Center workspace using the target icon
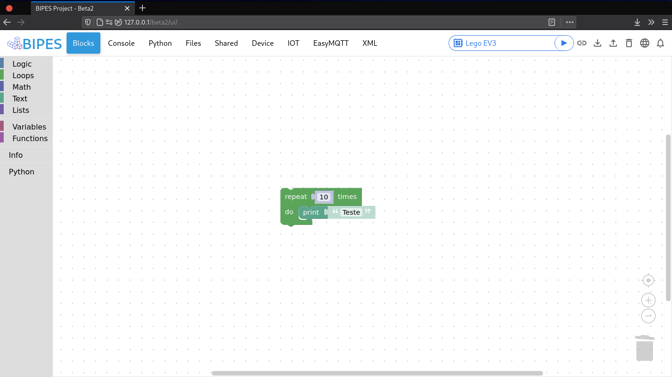This screenshot has height=377, width=672. click(x=648, y=280)
